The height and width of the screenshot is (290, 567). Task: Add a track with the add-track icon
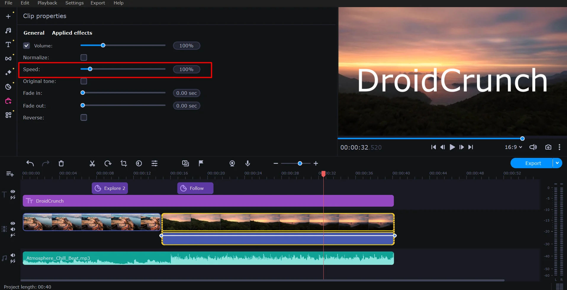(x=10, y=174)
